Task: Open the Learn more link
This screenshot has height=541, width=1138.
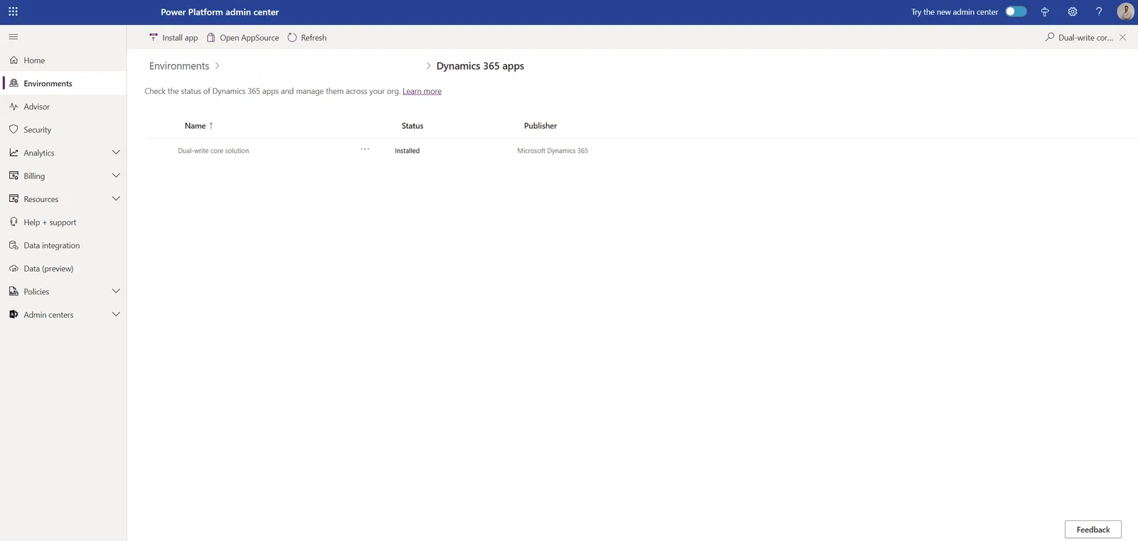Action: click(422, 91)
